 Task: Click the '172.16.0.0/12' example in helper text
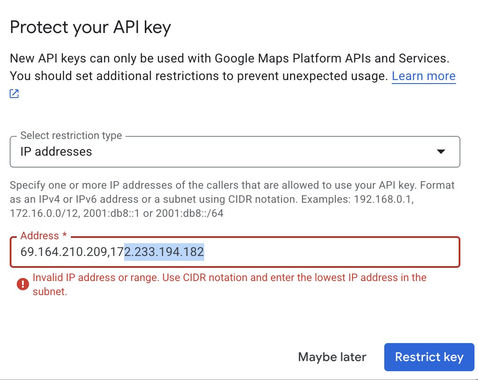click(x=45, y=213)
